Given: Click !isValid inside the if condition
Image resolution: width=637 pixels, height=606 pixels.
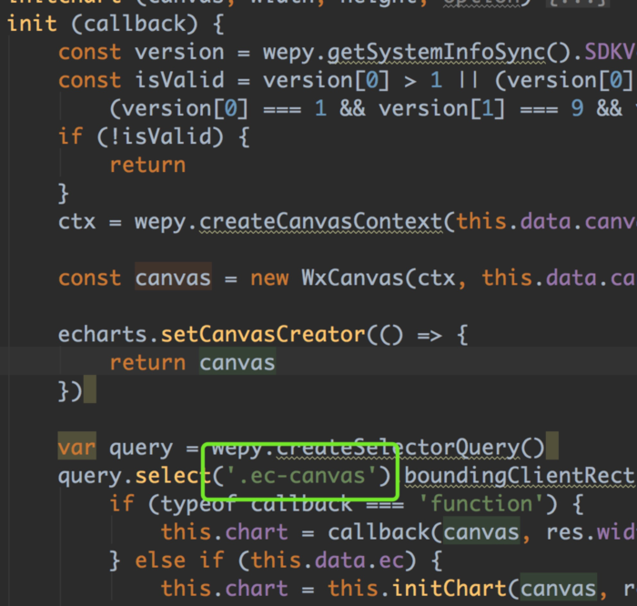Looking at the screenshot, I should (x=167, y=136).
